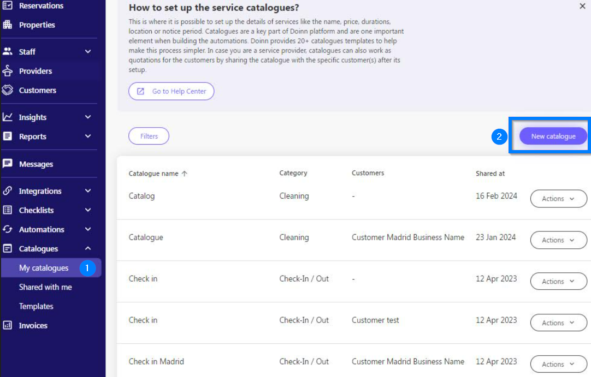The height and width of the screenshot is (377, 591).
Task: Click the Insights chart icon
Action: (8, 117)
